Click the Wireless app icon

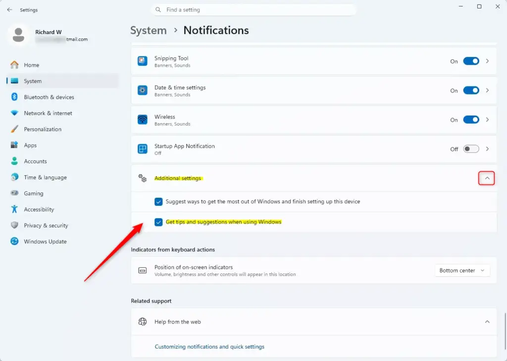[142, 120]
